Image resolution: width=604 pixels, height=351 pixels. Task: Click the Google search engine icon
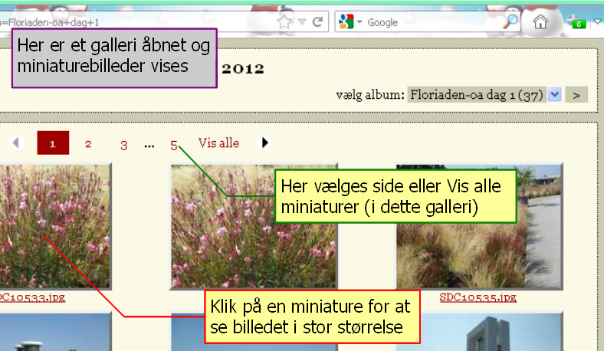(345, 22)
